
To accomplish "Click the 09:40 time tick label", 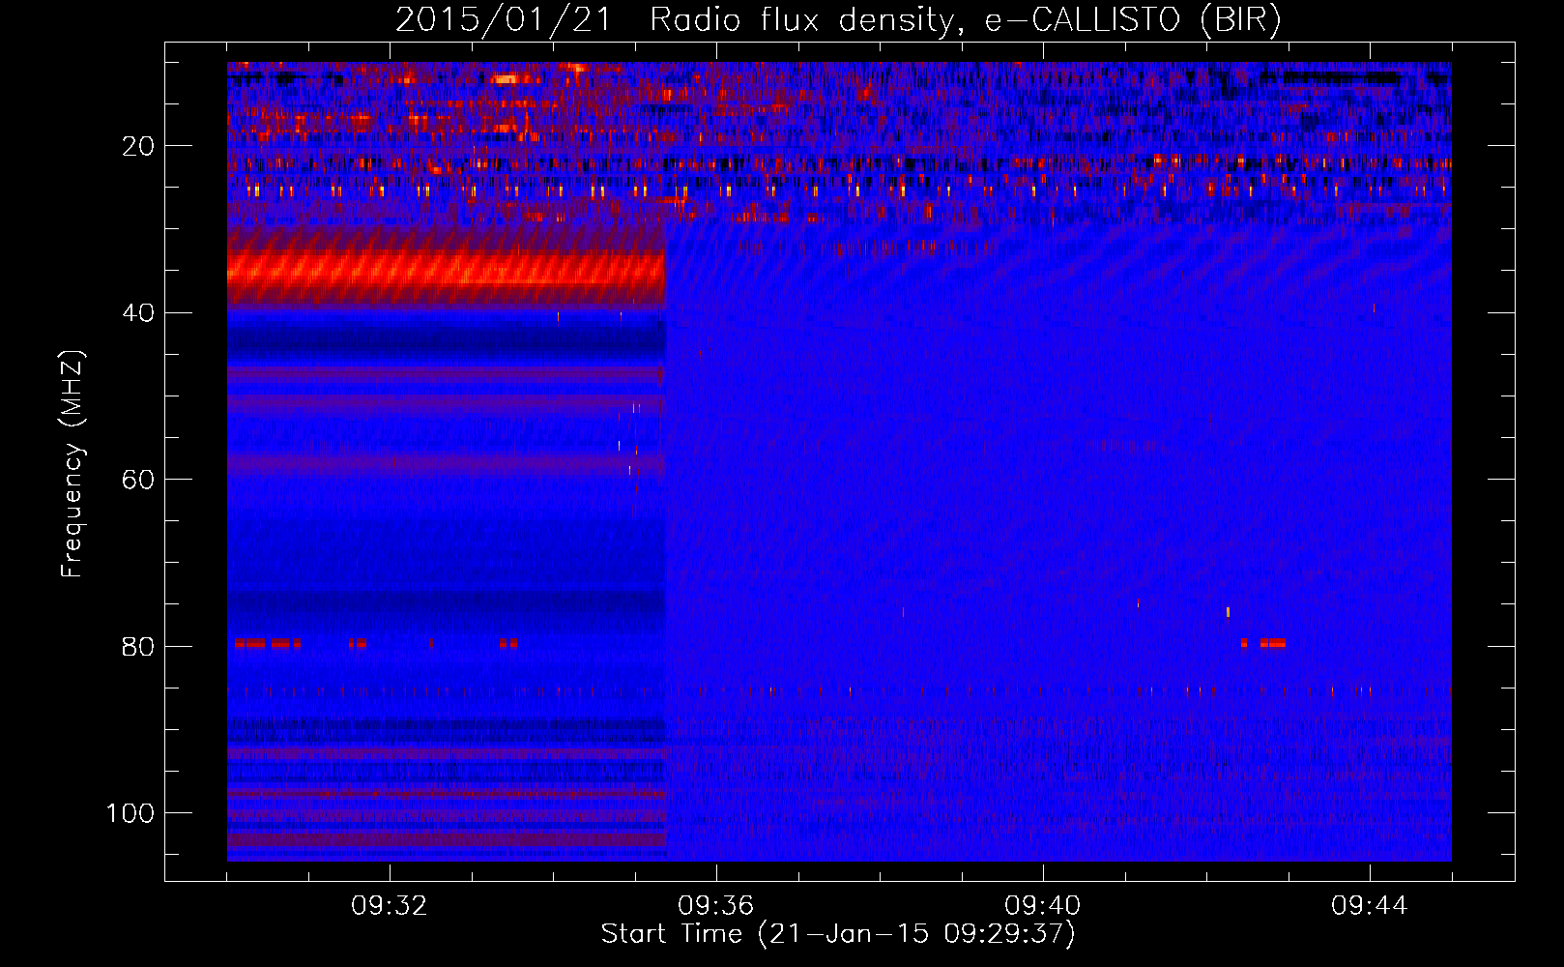I will pyautogui.click(x=1043, y=906).
